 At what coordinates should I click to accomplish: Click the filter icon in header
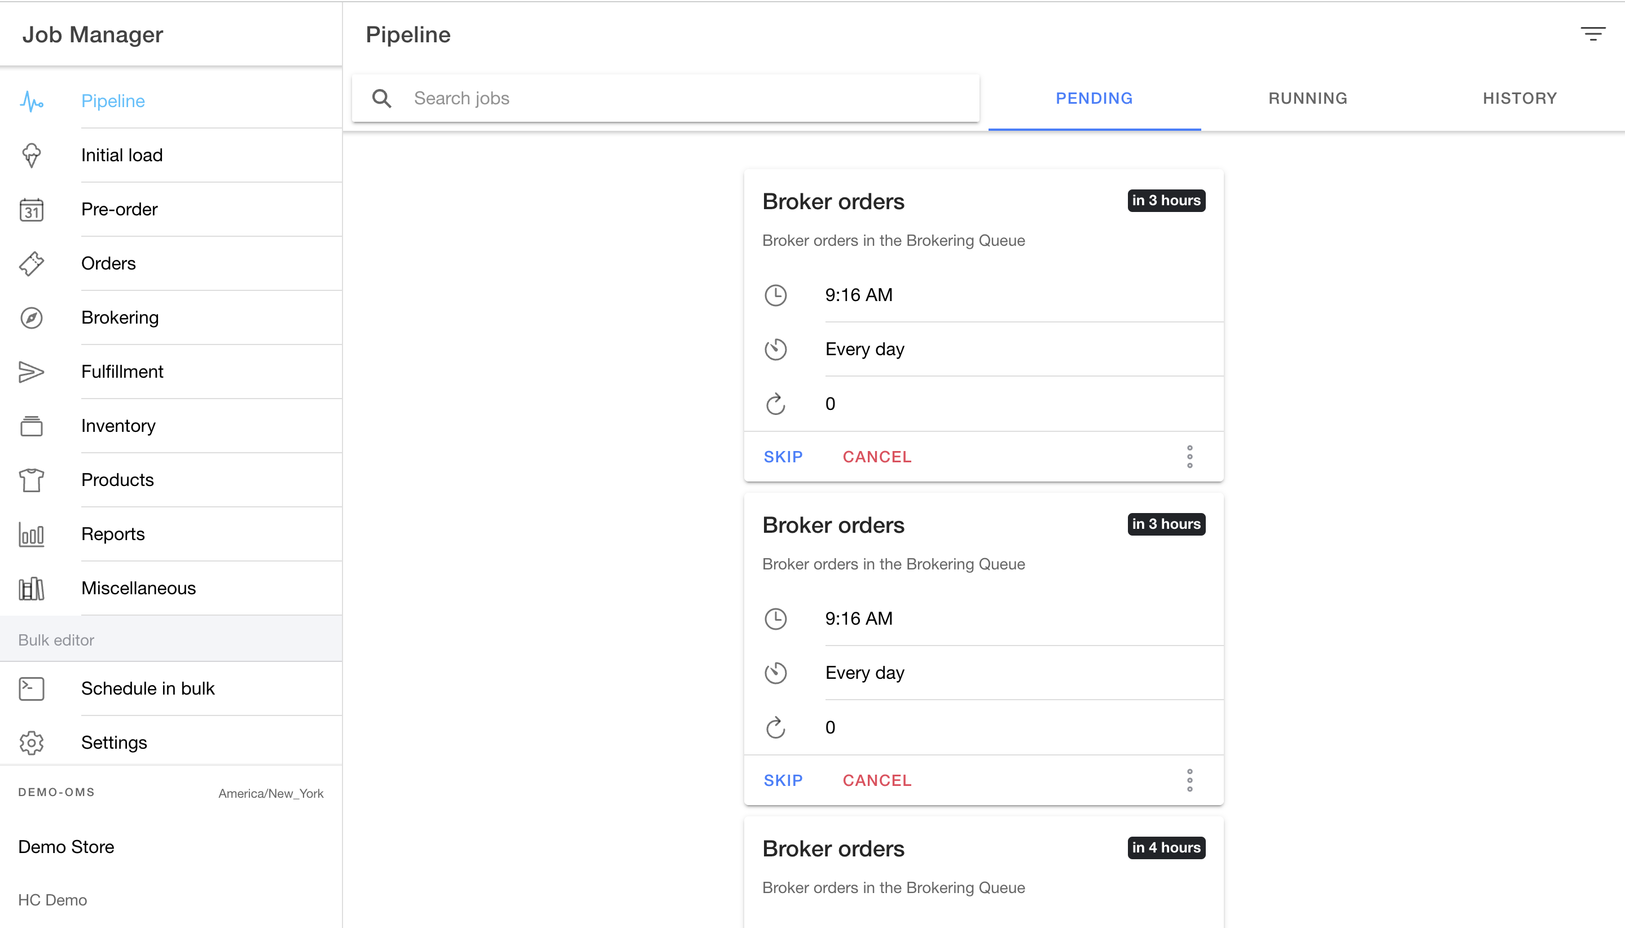point(1592,34)
